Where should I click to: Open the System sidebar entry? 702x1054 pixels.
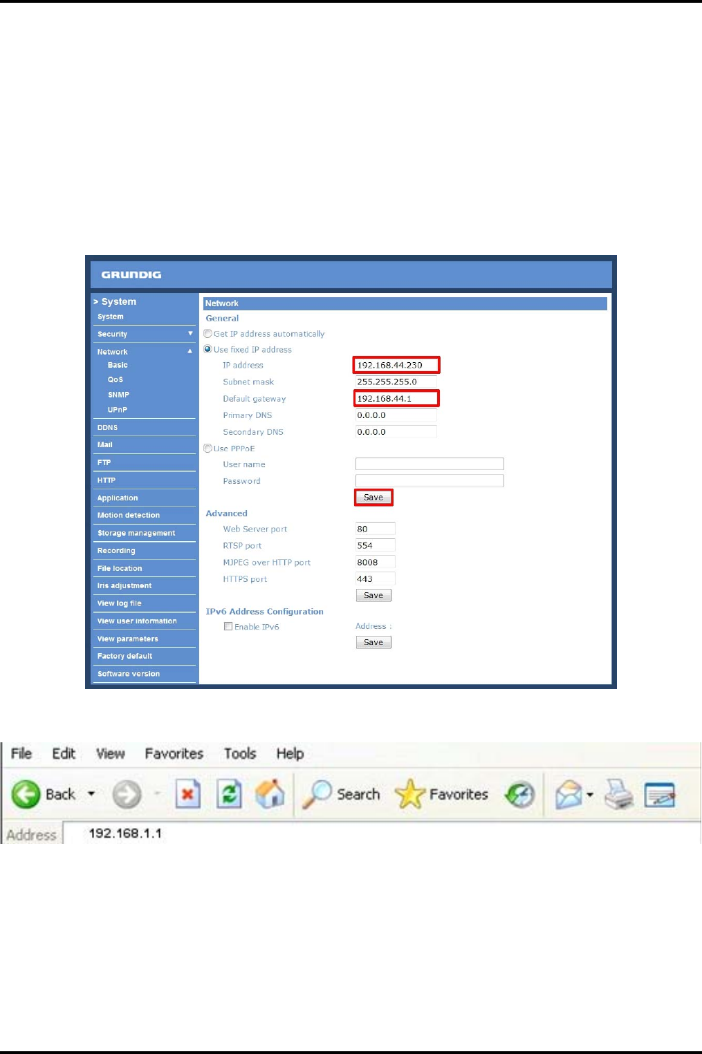[111, 317]
